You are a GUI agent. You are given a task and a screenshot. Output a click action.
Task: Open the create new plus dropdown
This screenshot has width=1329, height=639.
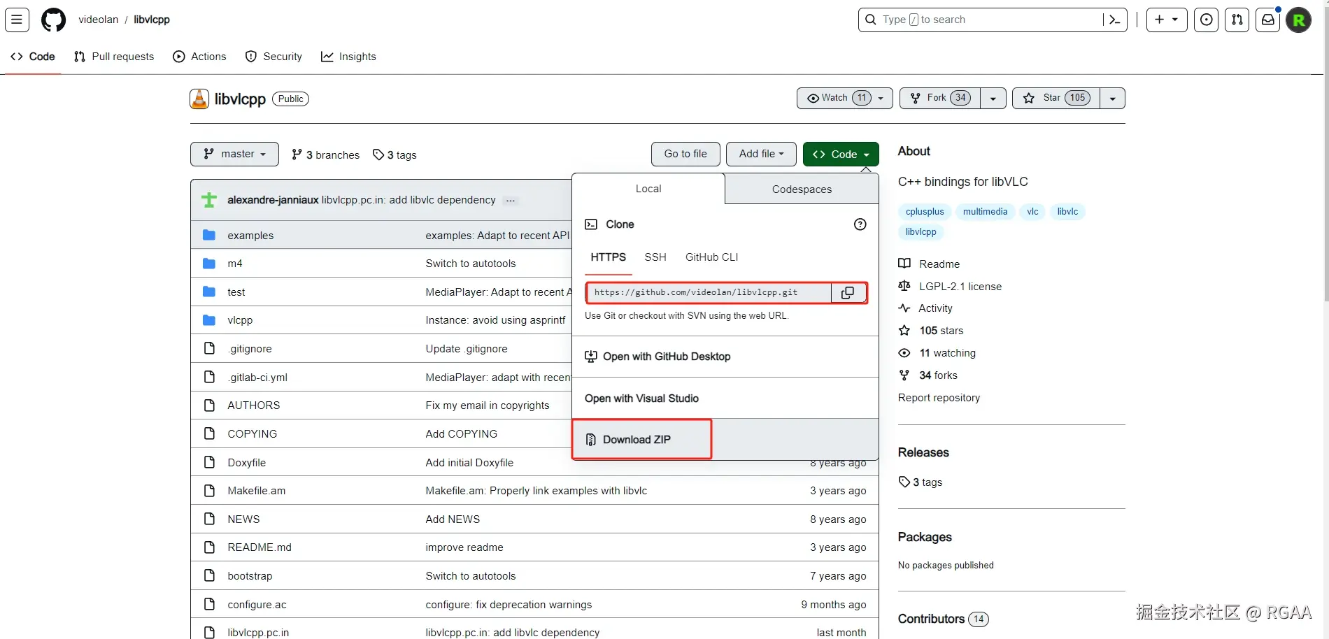click(x=1167, y=20)
